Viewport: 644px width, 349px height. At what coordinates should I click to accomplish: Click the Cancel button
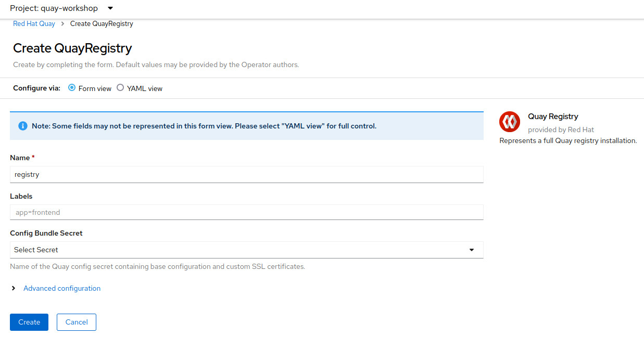pyautogui.click(x=77, y=322)
